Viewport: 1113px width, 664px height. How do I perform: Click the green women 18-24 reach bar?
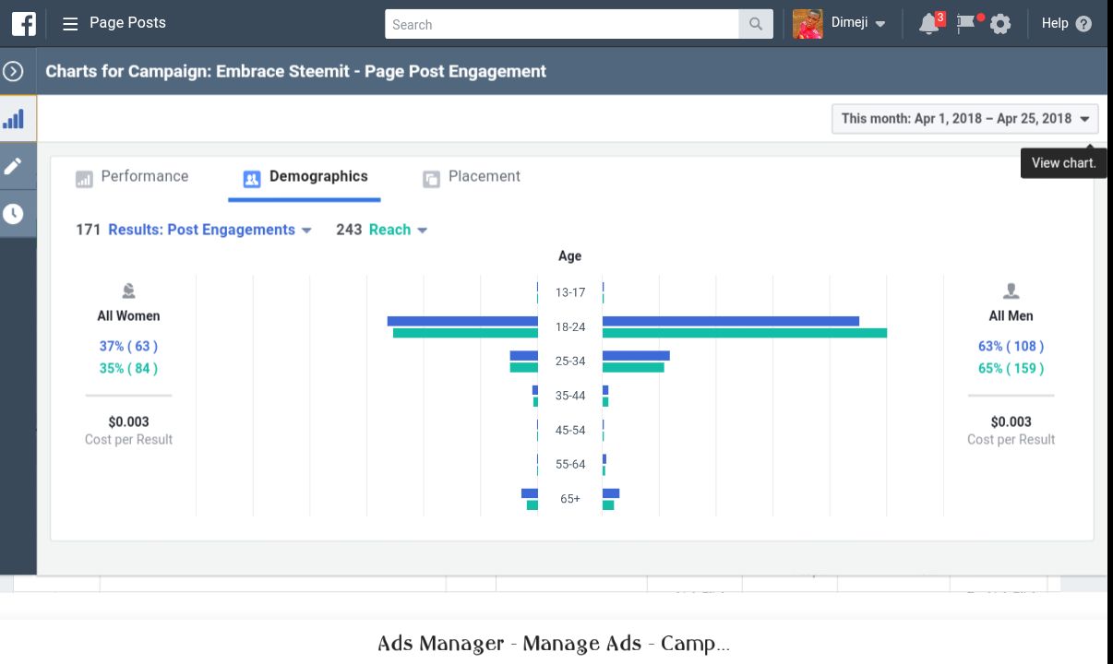[x=465, y=333]
